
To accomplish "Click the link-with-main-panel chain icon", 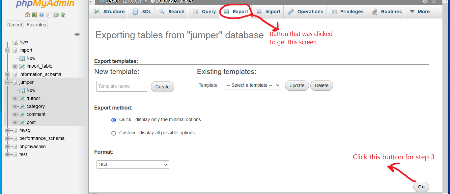I will (x=77, y=34).
